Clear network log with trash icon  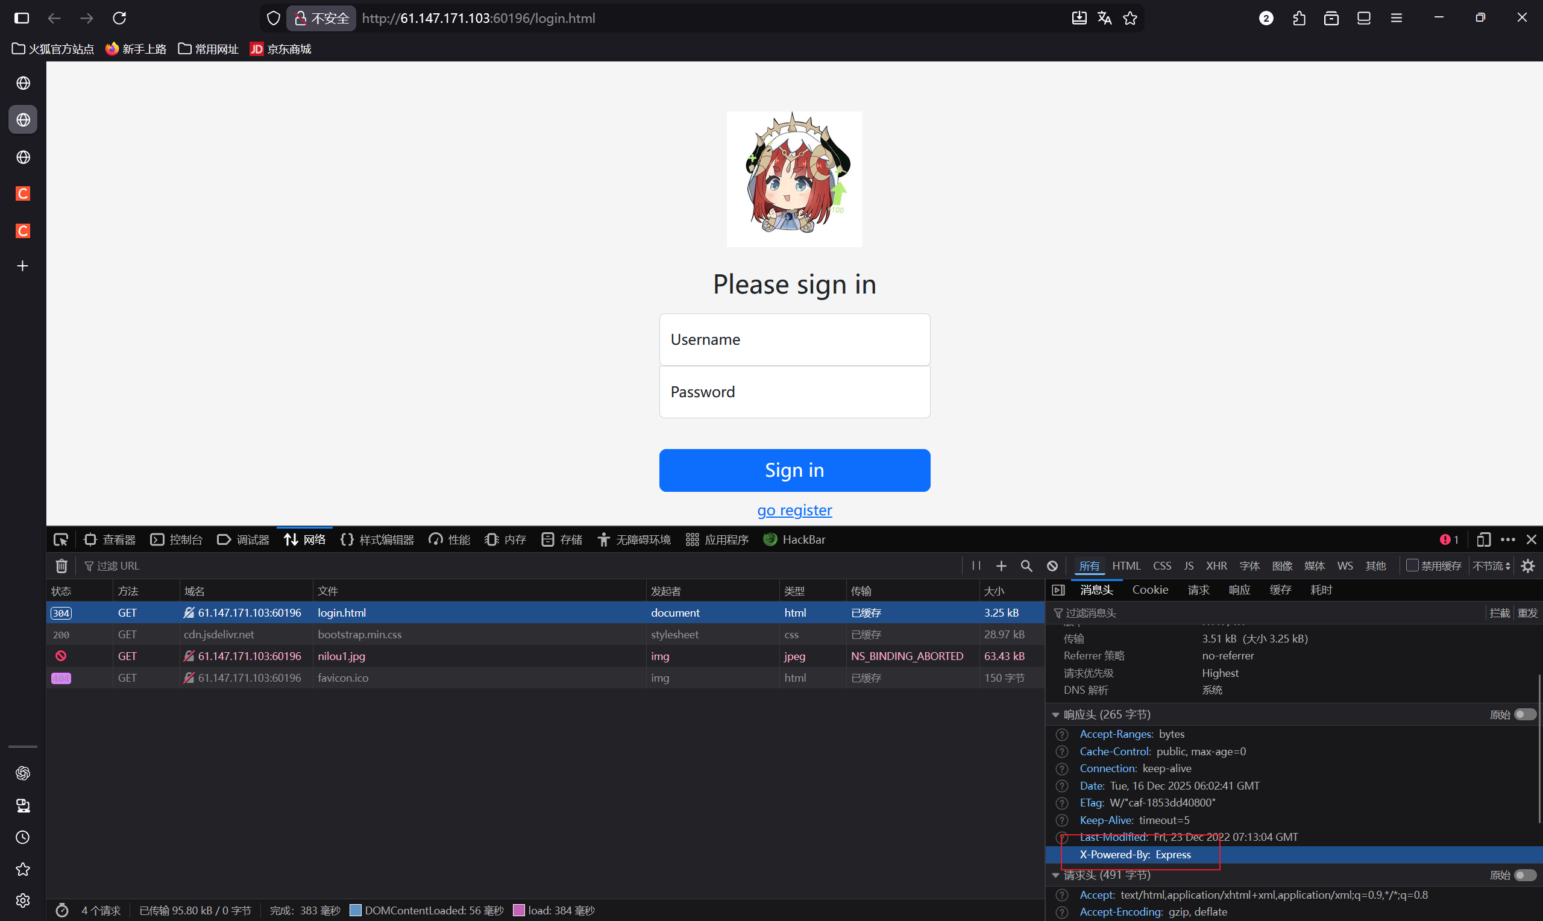point(61,565)
